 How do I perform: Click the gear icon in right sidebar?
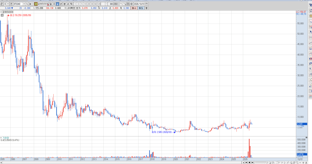pyautogui.click(x=310, y=16)
